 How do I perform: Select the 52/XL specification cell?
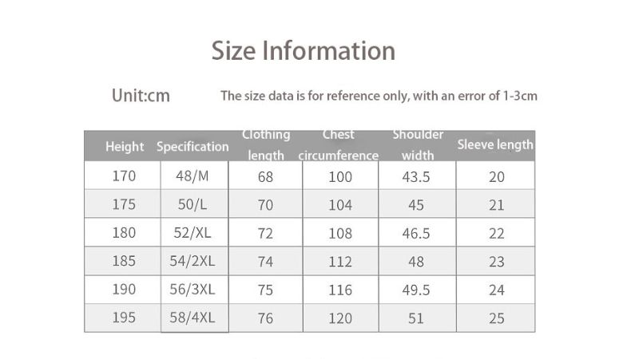(195, 233)
